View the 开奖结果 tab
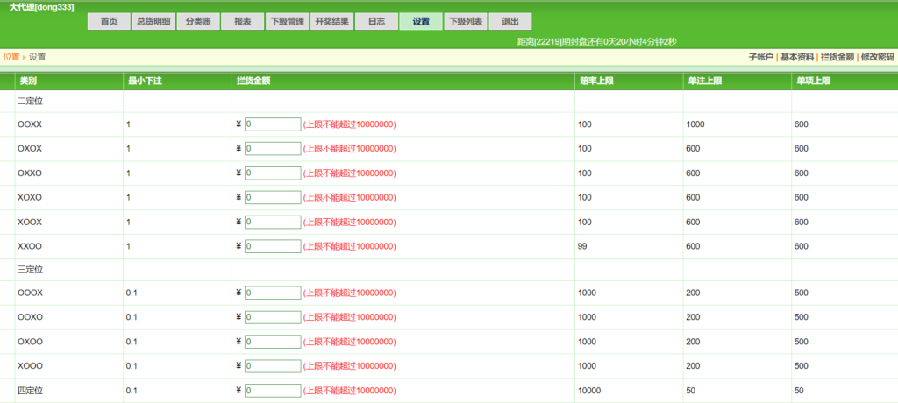The image size is (898, 403). click(x=331, y=22)
